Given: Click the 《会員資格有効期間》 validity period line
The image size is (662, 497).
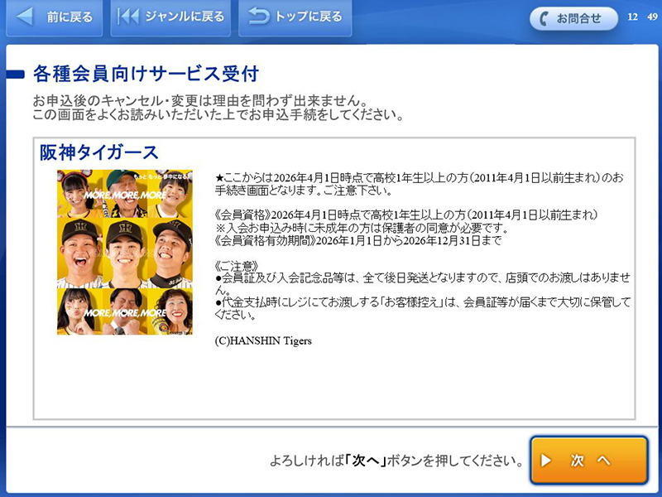Looking at the screenshot, I should pyautogui.click(x=358, y=240).
